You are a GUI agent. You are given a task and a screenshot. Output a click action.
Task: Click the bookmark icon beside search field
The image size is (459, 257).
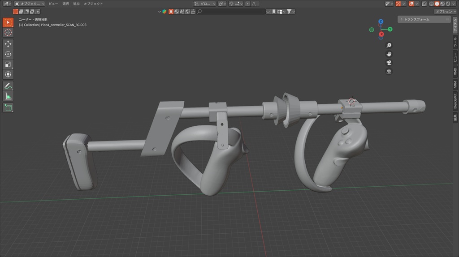tap(274, 12)
